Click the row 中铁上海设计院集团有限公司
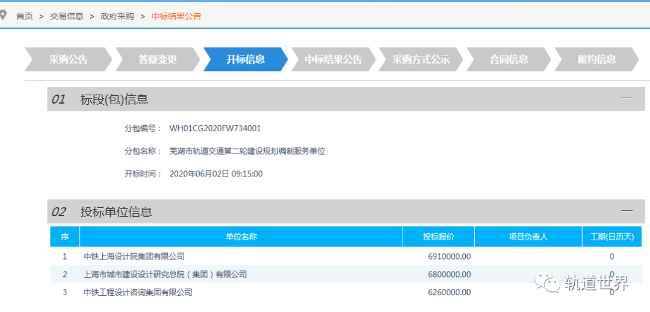 (x=345, y=257)
